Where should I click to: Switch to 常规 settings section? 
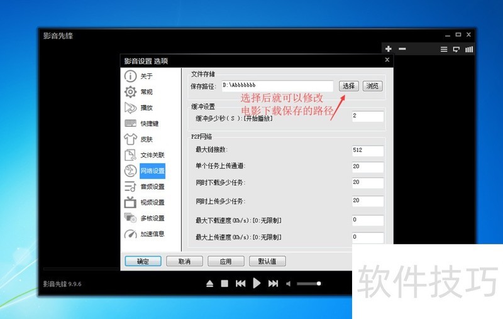[x=146, y=92]
